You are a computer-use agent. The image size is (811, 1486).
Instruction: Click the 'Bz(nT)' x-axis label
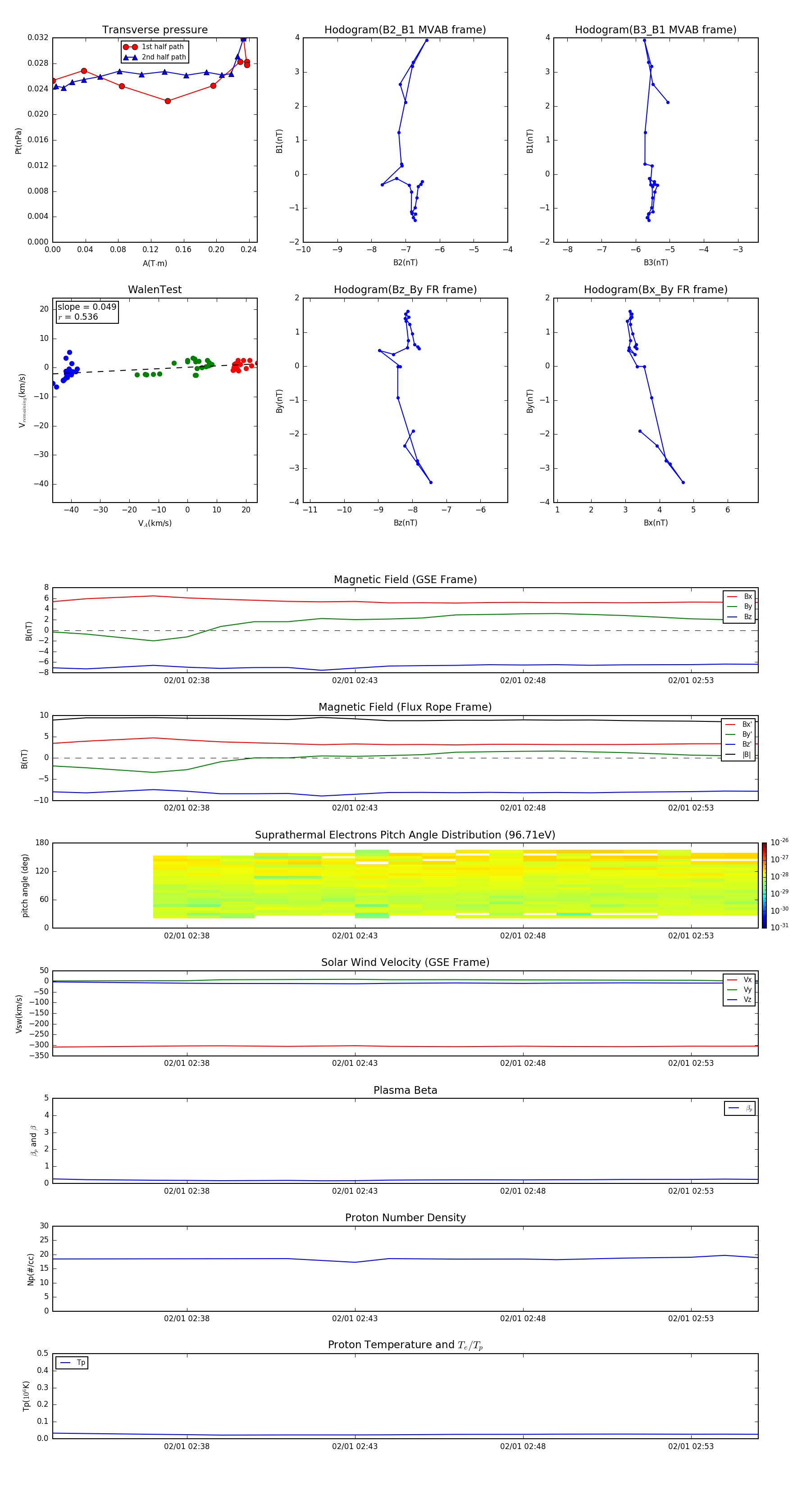[405, 523]
